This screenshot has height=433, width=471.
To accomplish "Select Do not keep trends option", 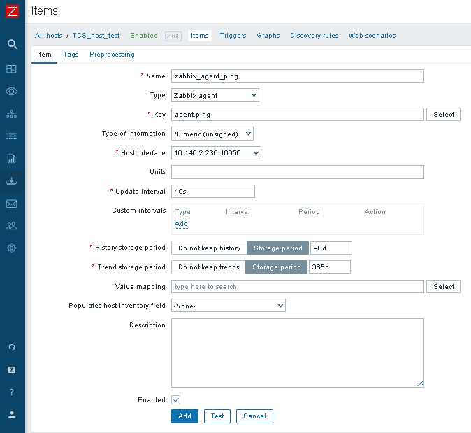I will tap(208, 267).
